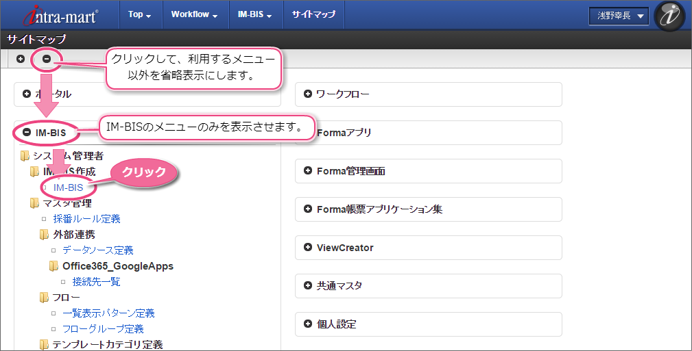The image size is (692, 351).
Task: Select the Office365_GoogleApps tree label
Action: click(118, 266)
